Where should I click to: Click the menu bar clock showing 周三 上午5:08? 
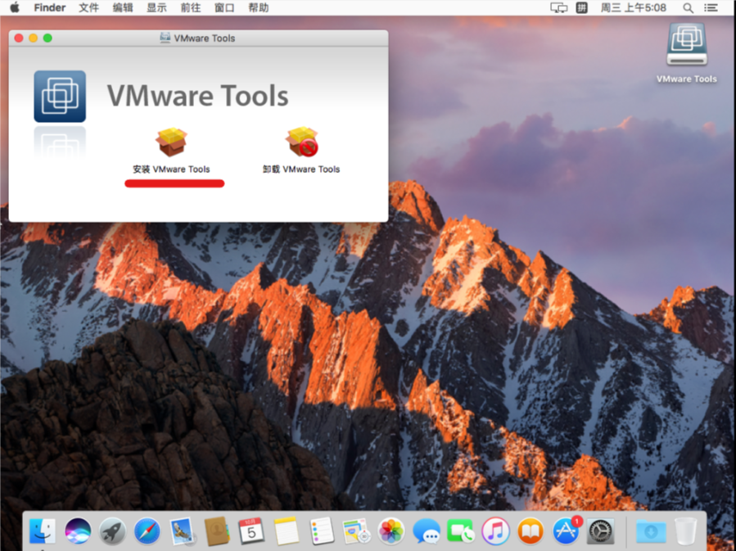coord(634,8)
